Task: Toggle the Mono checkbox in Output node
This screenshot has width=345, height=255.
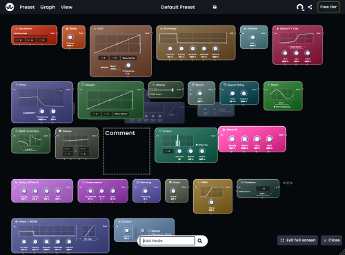Action: pos(150,231)
